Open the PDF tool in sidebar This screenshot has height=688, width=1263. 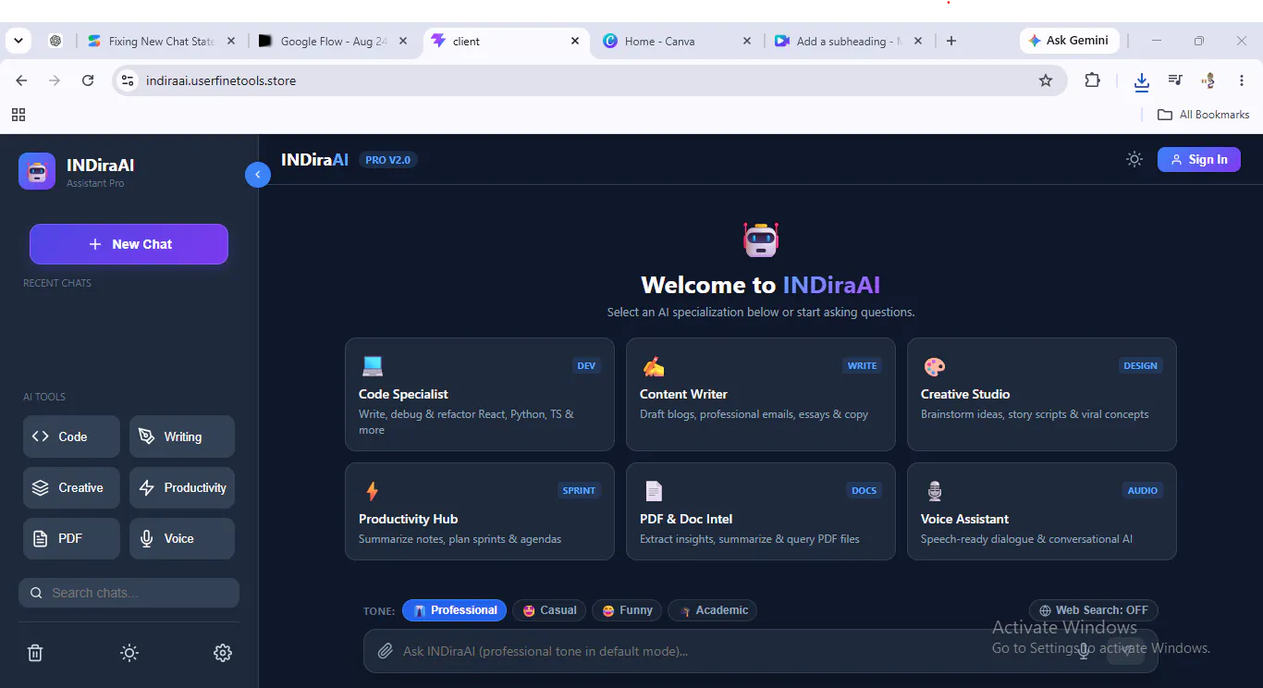[x=71, y=538]
